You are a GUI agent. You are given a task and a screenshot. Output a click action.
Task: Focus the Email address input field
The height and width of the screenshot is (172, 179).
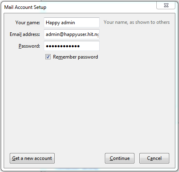72,34
